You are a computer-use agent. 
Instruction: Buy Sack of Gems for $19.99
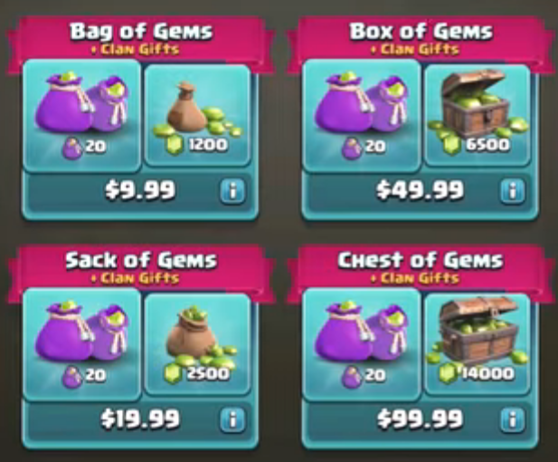(140, 419)
